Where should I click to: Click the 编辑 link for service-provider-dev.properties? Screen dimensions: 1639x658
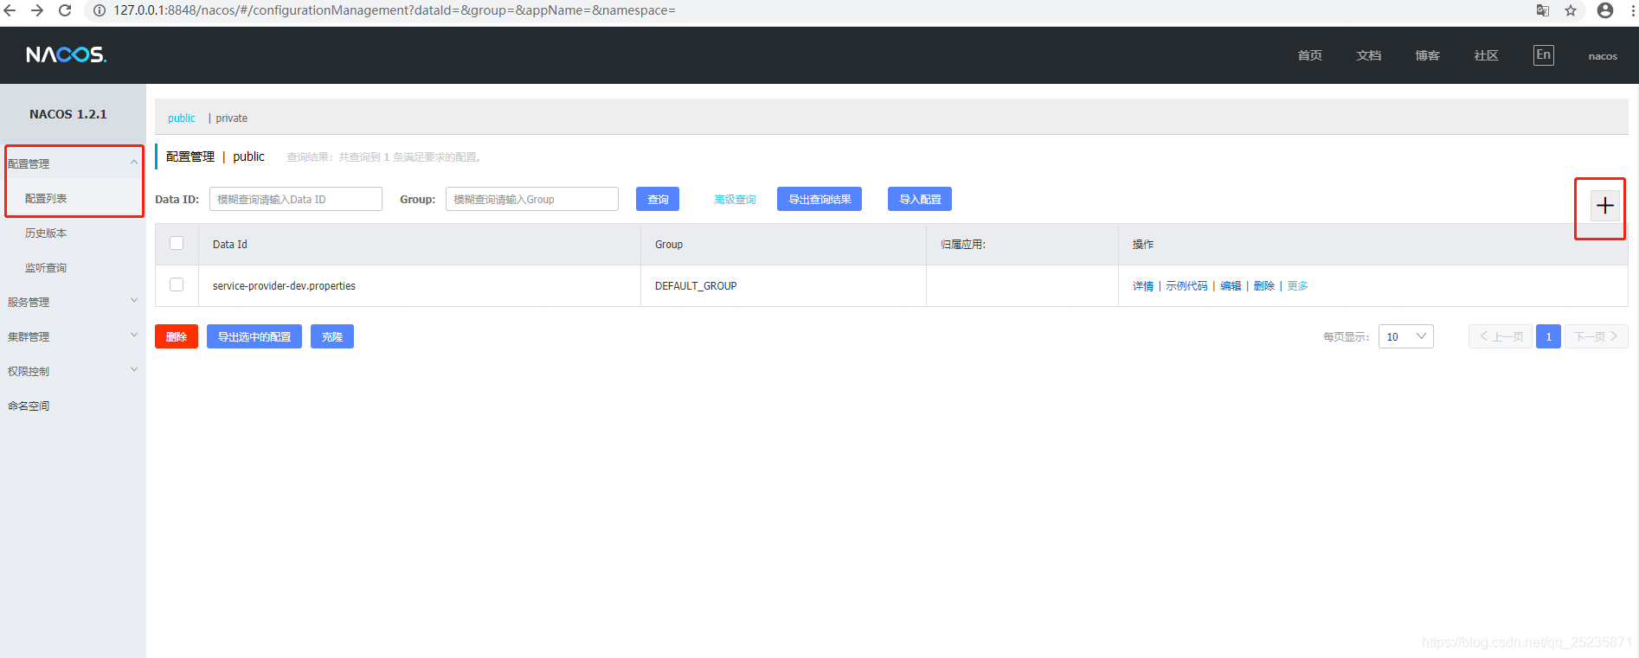click(1231, 286)
